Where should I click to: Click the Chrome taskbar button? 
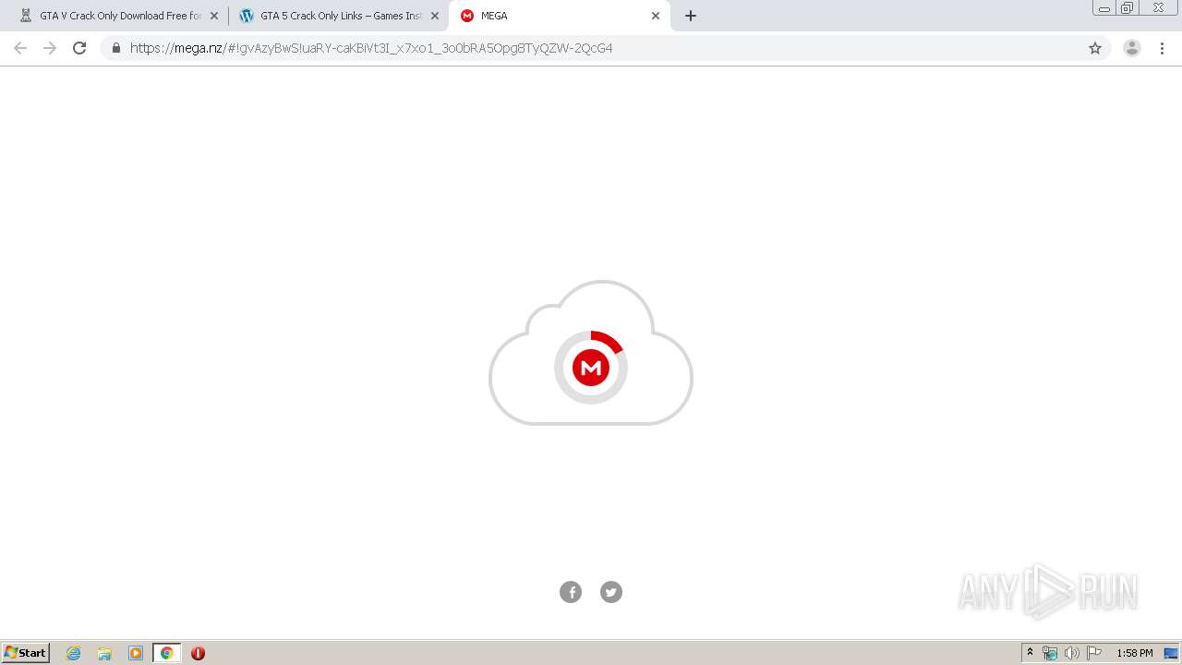click(x=166, y=653)
